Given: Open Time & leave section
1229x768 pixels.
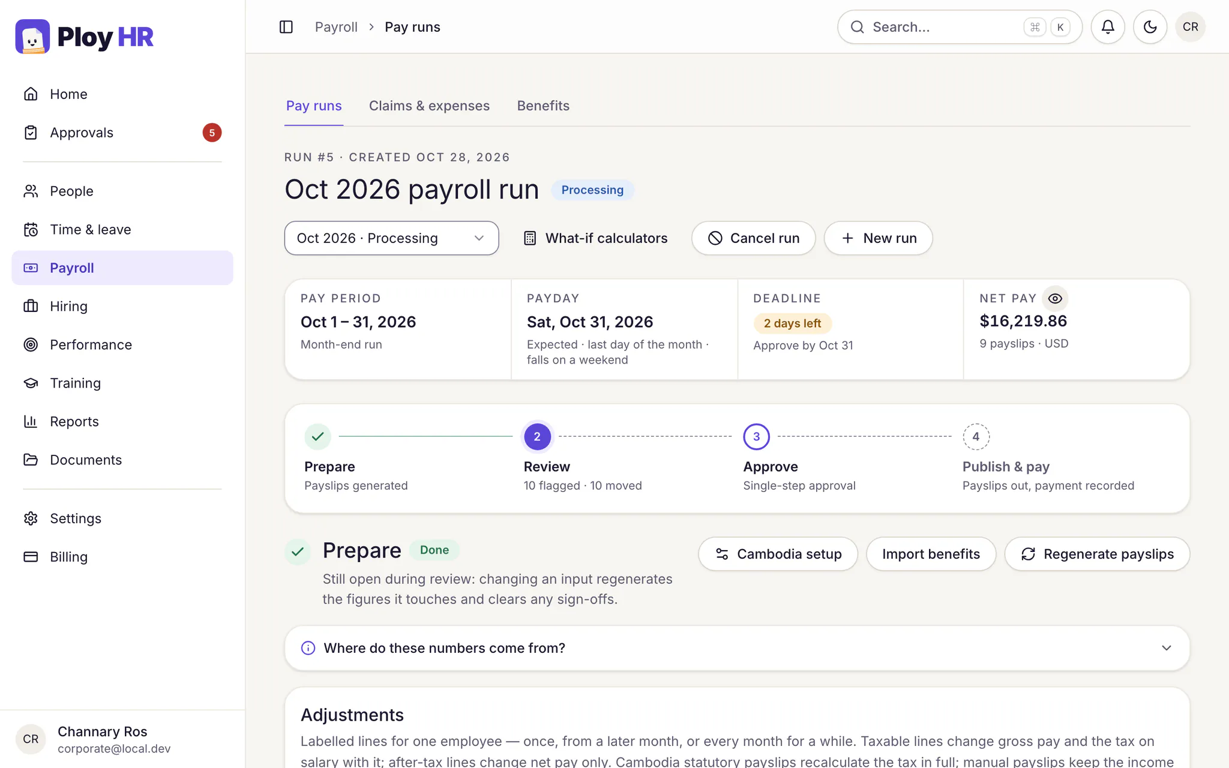Looking at the screenshot, I should (122, 229).
